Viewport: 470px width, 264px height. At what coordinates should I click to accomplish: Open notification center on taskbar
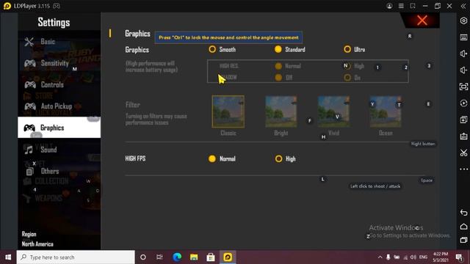(x=458, y=257)
